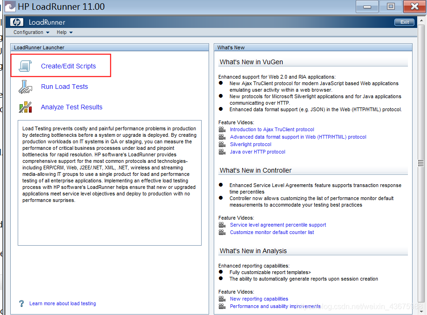This screenshot has width=427, height=315.
Task: Open Advanced data format support video link
Action: (x=298, y=137)
